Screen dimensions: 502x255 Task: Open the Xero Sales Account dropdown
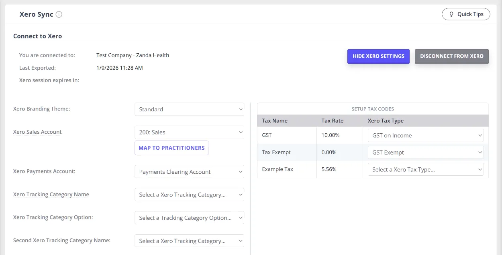[x=189, y=132]
